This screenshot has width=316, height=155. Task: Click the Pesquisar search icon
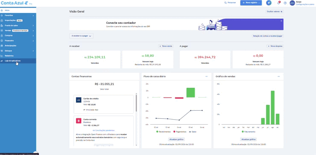coord(225,3)
